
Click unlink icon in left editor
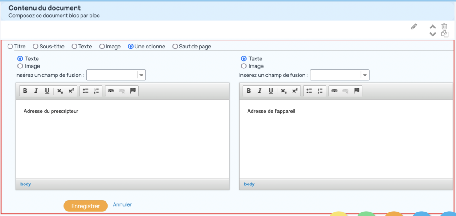[x=122, y=91]
